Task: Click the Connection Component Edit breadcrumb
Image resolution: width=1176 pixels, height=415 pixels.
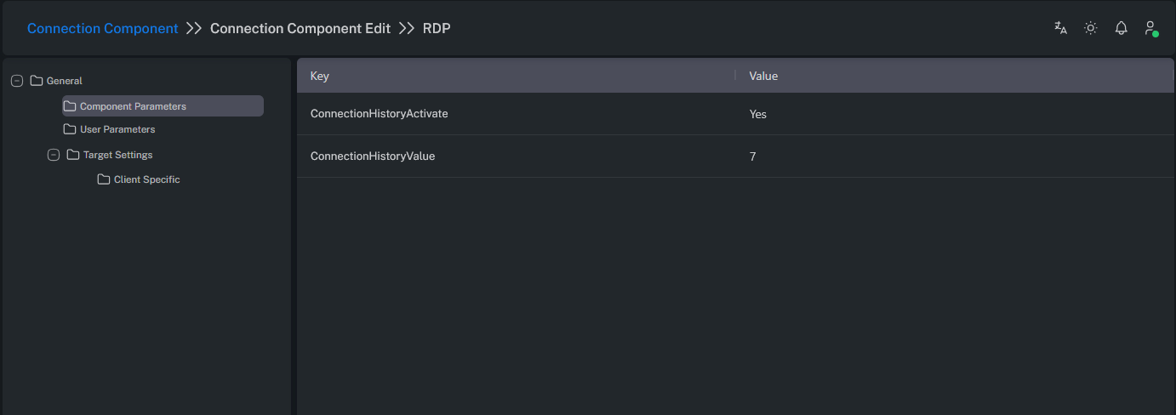Action: [x=300, y=28]
